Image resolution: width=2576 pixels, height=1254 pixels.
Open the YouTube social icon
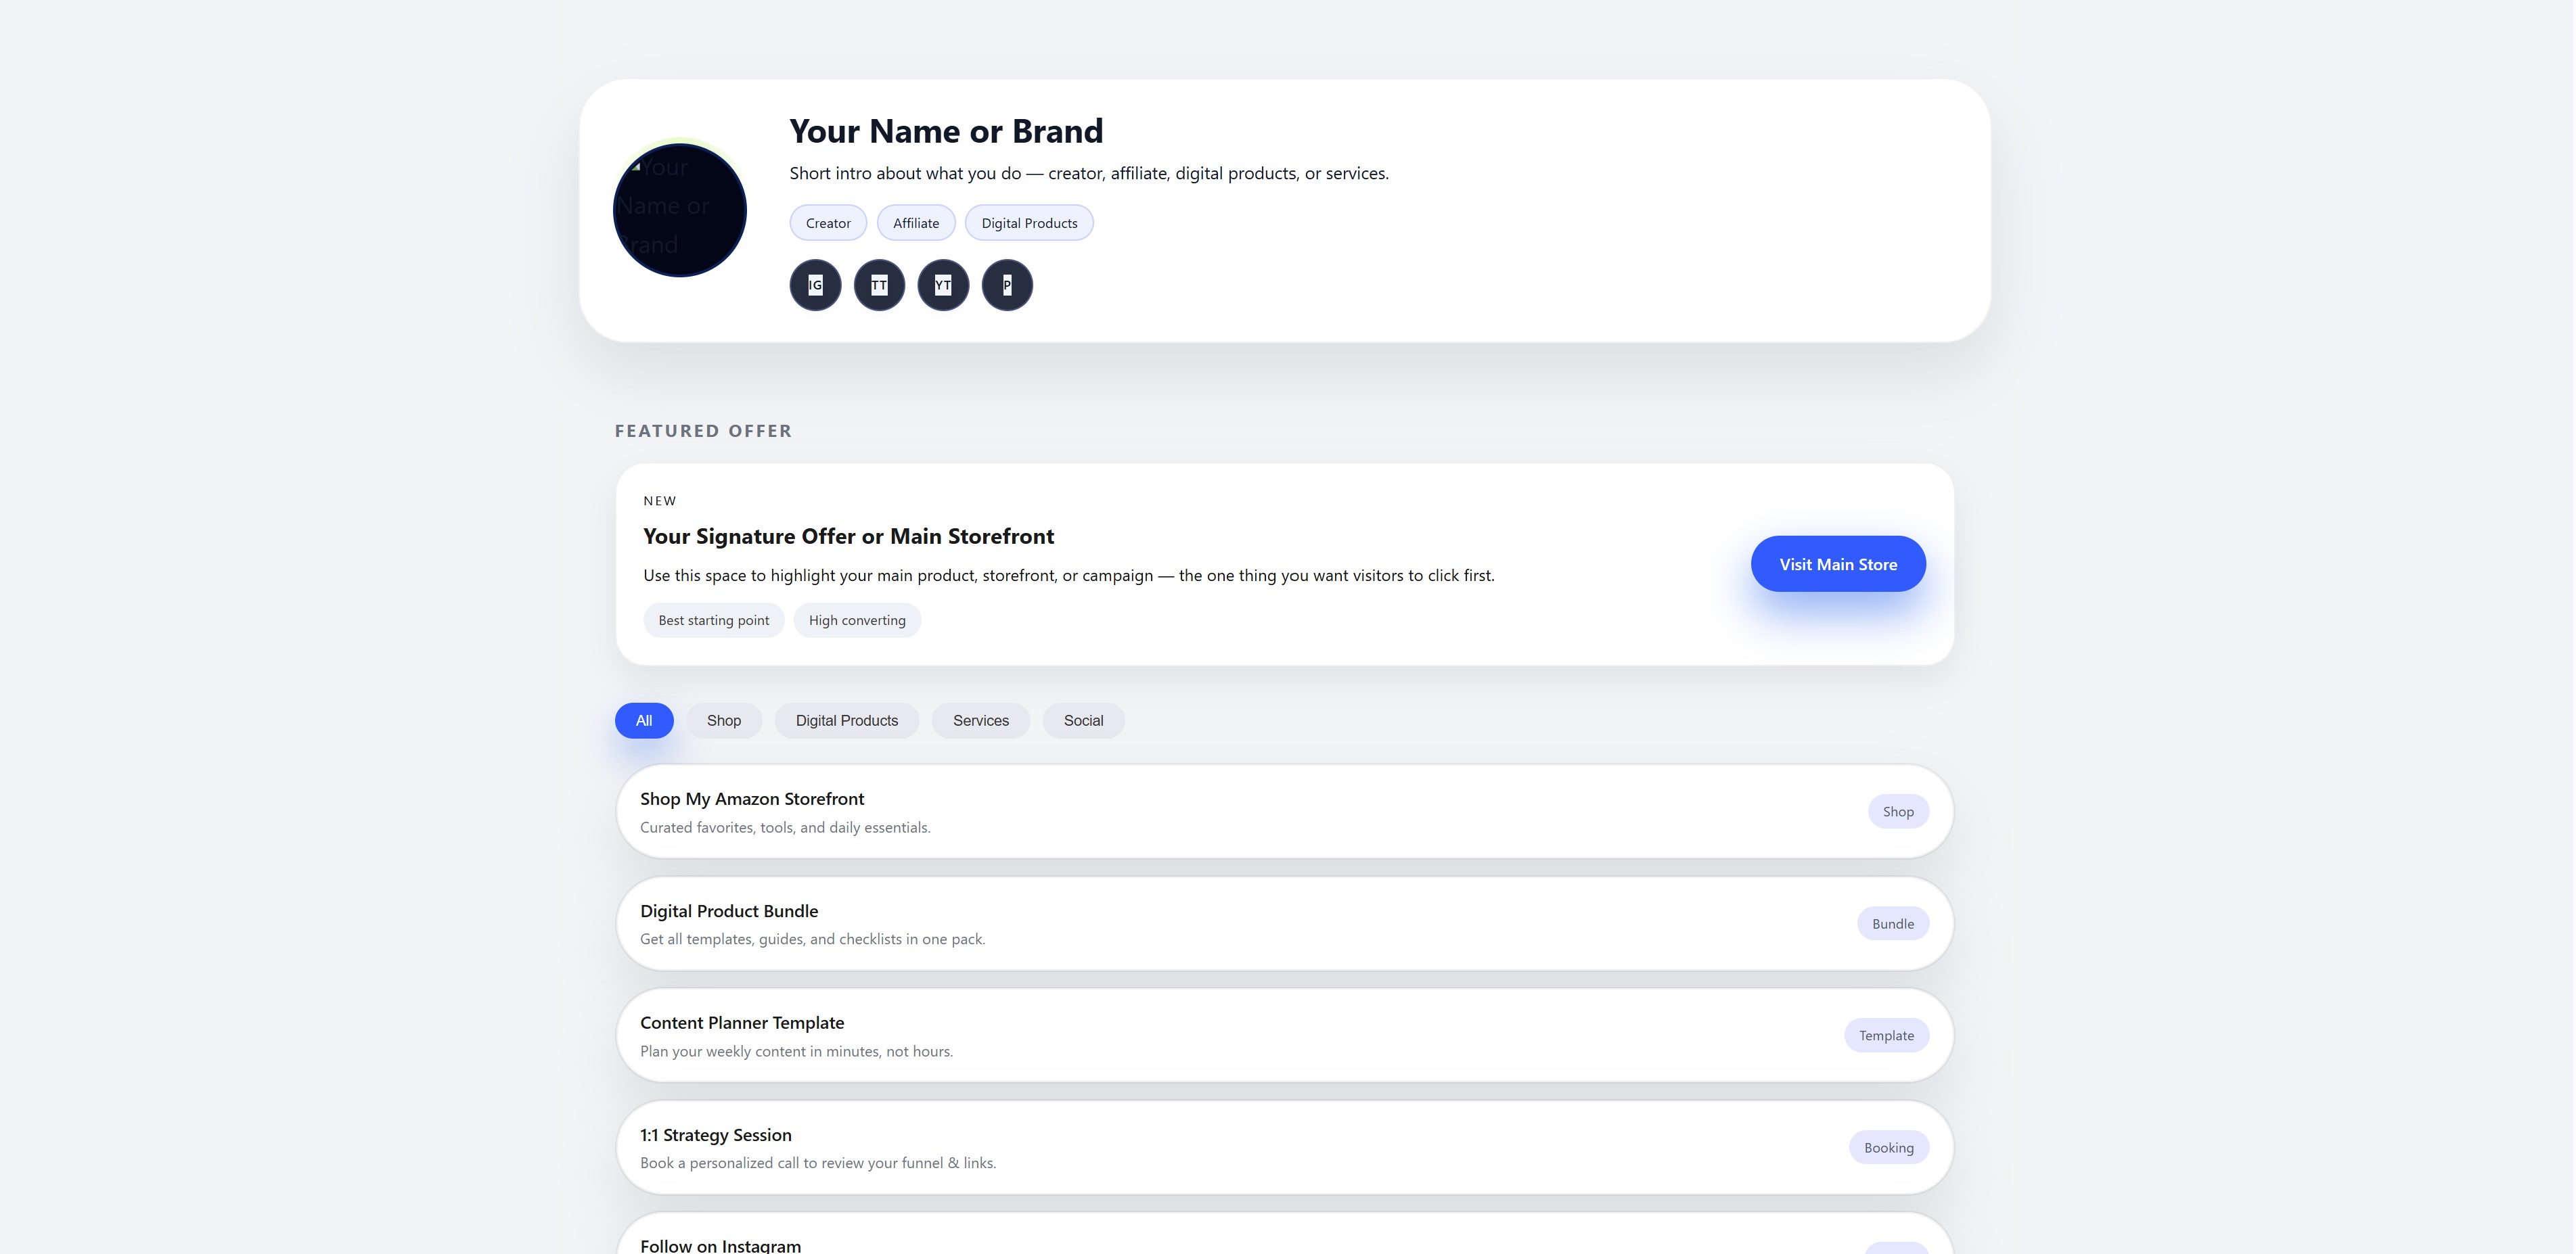click(943, 285)
